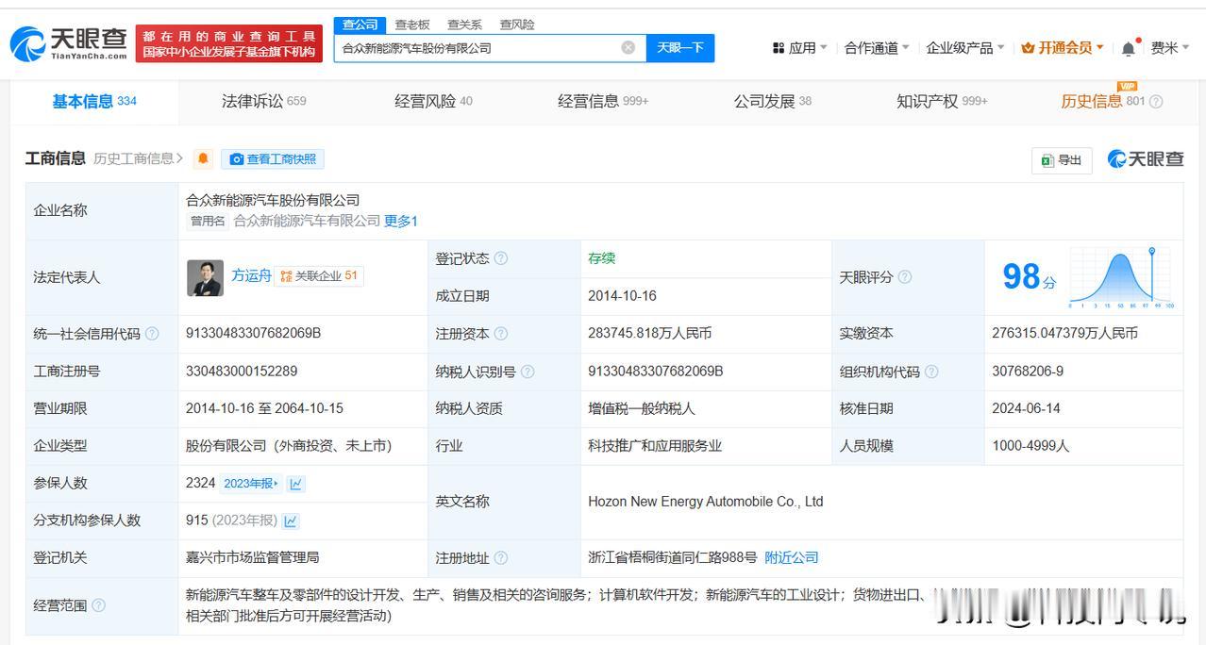The height and width of the screenshot is (645, 1206).
Task: Select the English name Hozon New Energy Automobile
Action: click(706, 502)
